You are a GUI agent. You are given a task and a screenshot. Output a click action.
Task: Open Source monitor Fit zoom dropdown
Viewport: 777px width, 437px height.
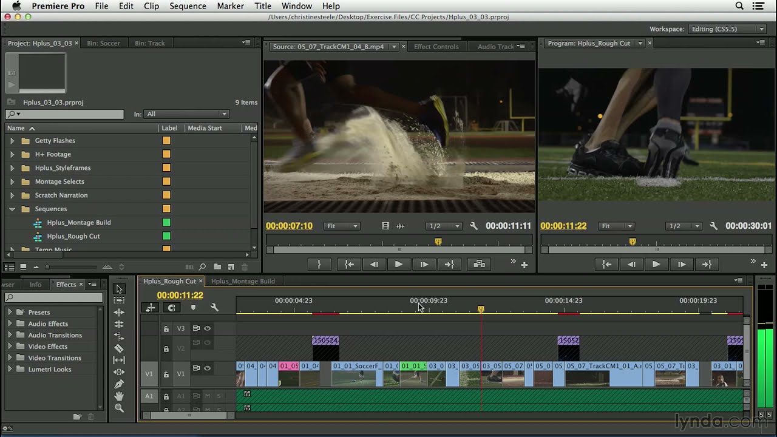342,226
